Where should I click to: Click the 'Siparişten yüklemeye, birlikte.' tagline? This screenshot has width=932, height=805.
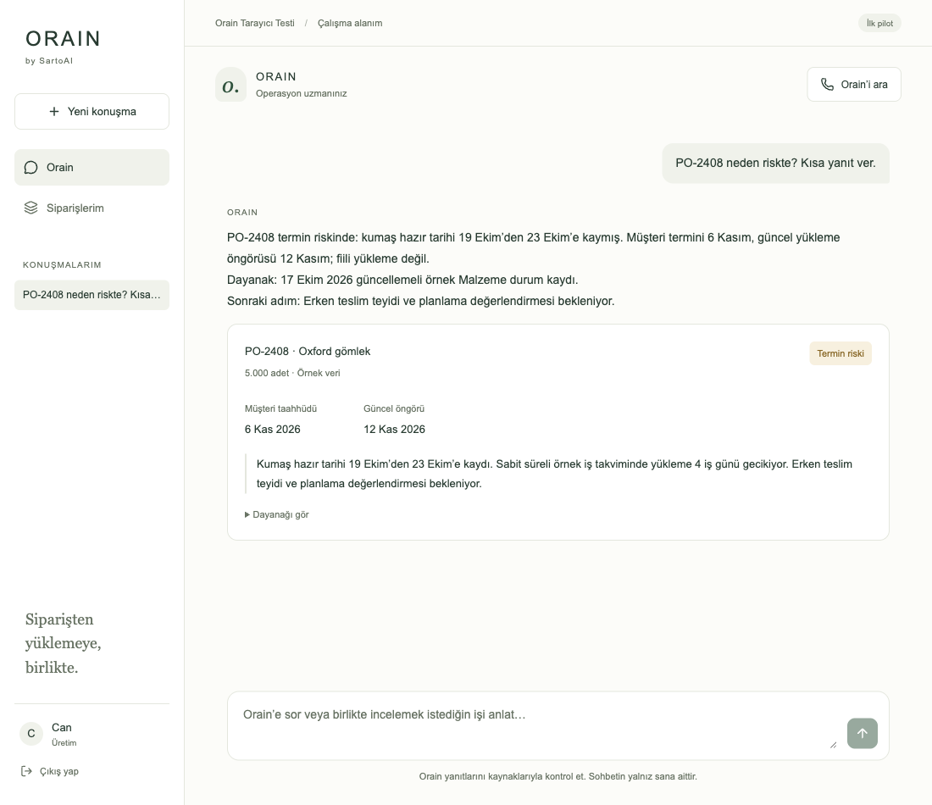pos(63,643)
